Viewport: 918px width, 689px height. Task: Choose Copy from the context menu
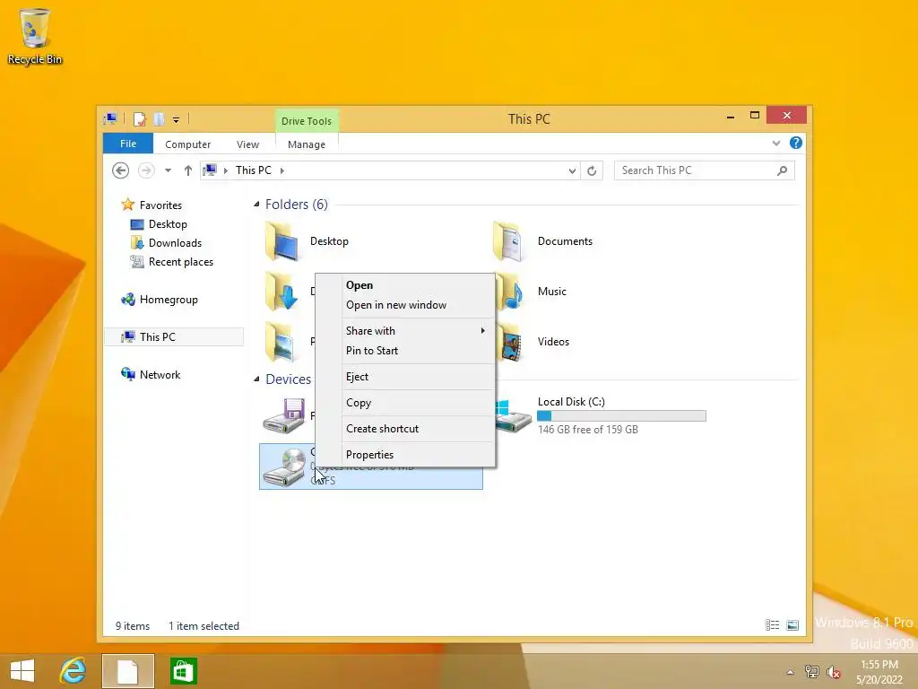pos(405,403)
